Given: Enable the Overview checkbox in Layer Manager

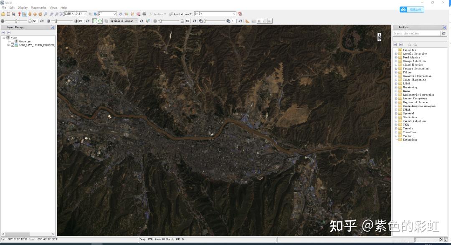Looking at the screenshot, I should (x=13, y=41).
